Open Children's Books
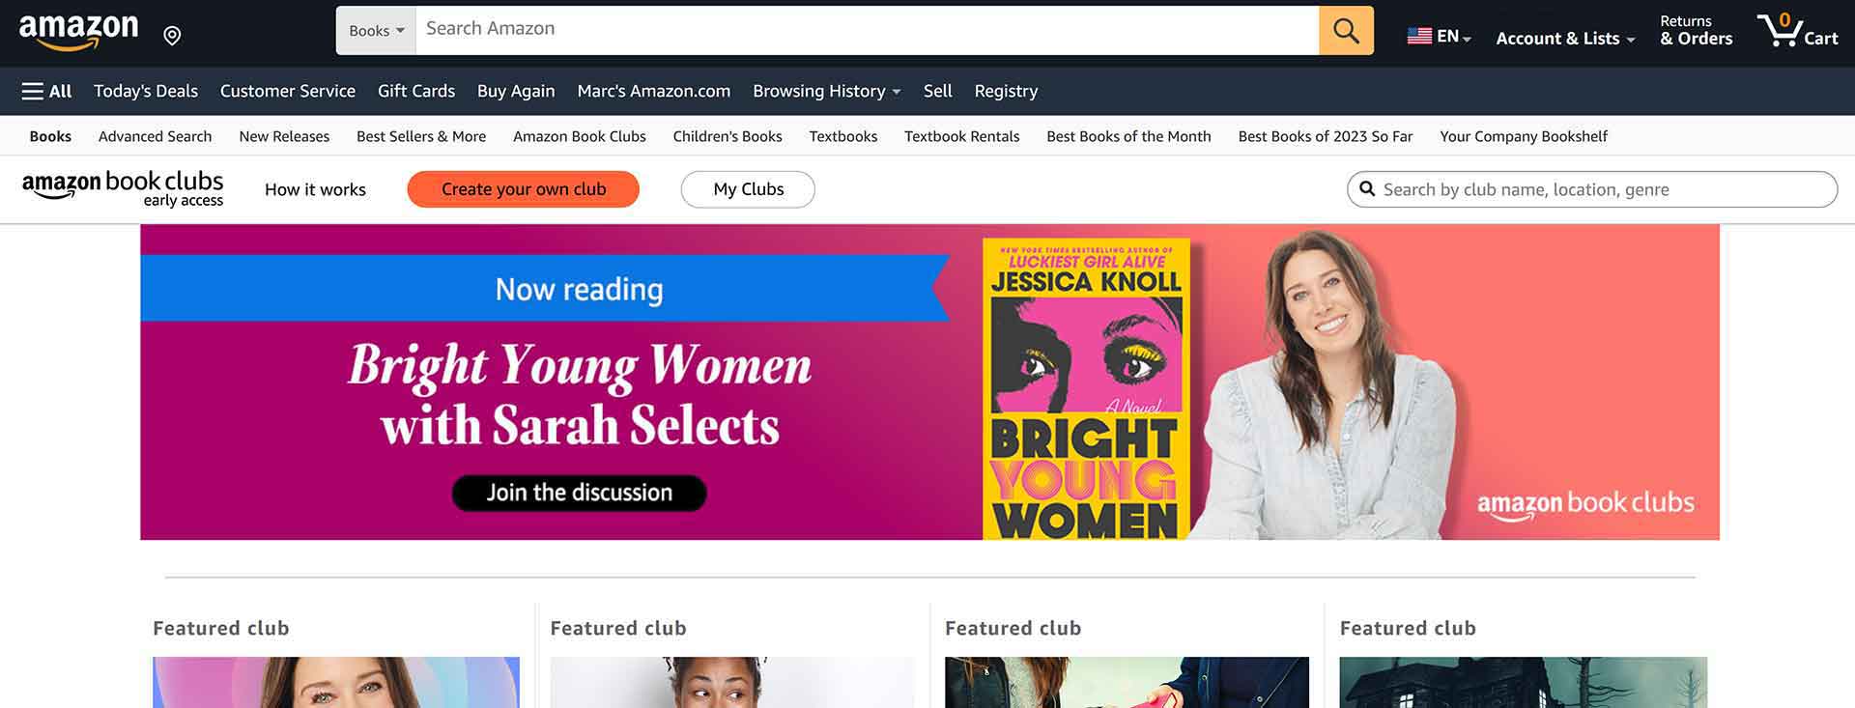Viewport: 1855px width, 708px height. click(x=728, y=136)
